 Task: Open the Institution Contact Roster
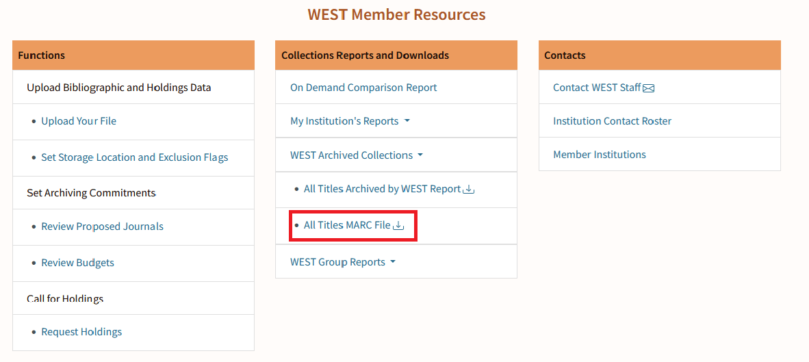612,121
